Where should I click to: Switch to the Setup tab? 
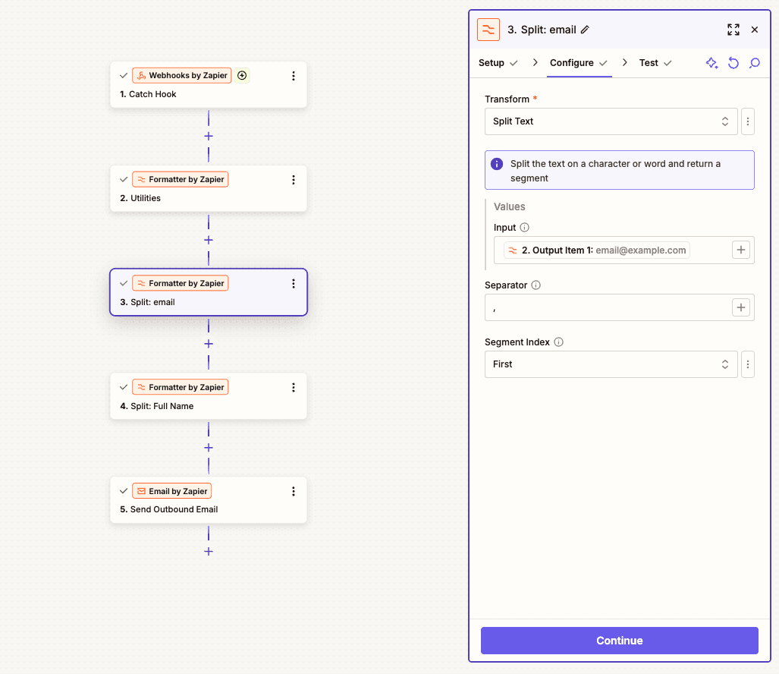click(498, 63)
